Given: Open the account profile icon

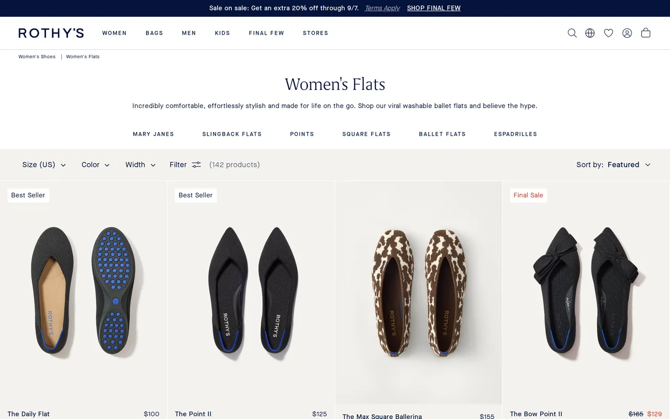Looking at the screenshot, I should [x=627, y=33].
